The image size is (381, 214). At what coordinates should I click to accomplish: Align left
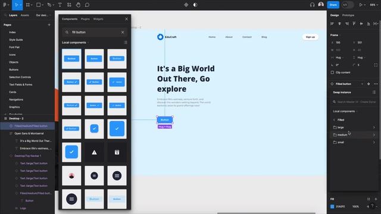tap(332, 24)
